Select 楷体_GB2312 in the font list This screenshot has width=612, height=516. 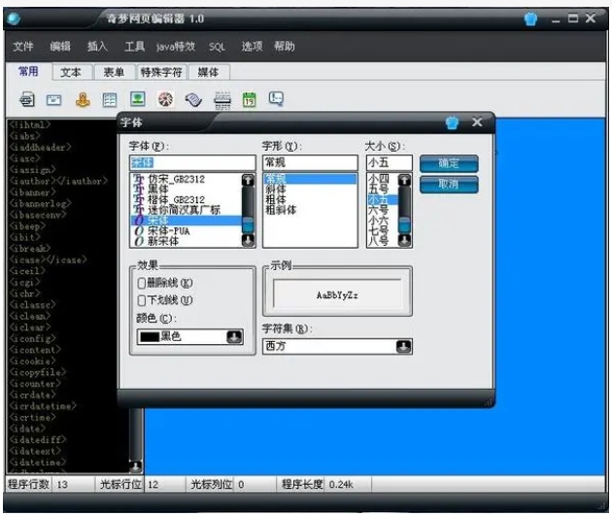(187, 199)
